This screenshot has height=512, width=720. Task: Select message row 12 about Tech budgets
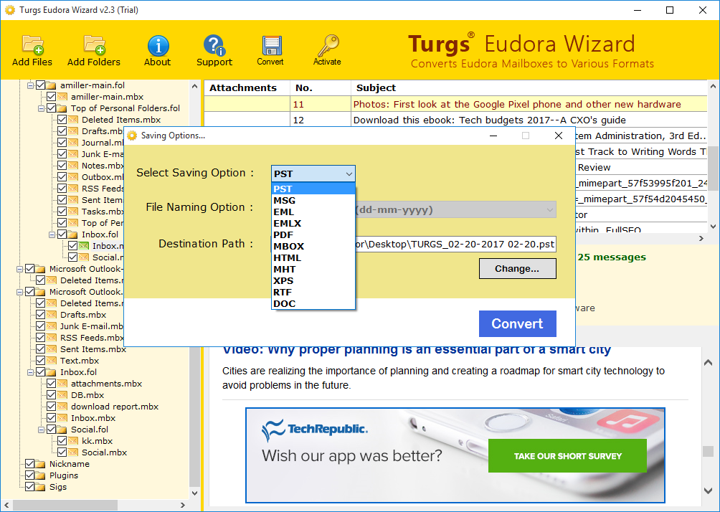pos(455,120)
